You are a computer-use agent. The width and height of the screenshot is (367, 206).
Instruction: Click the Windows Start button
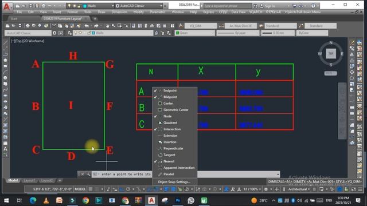click(6, 200)
